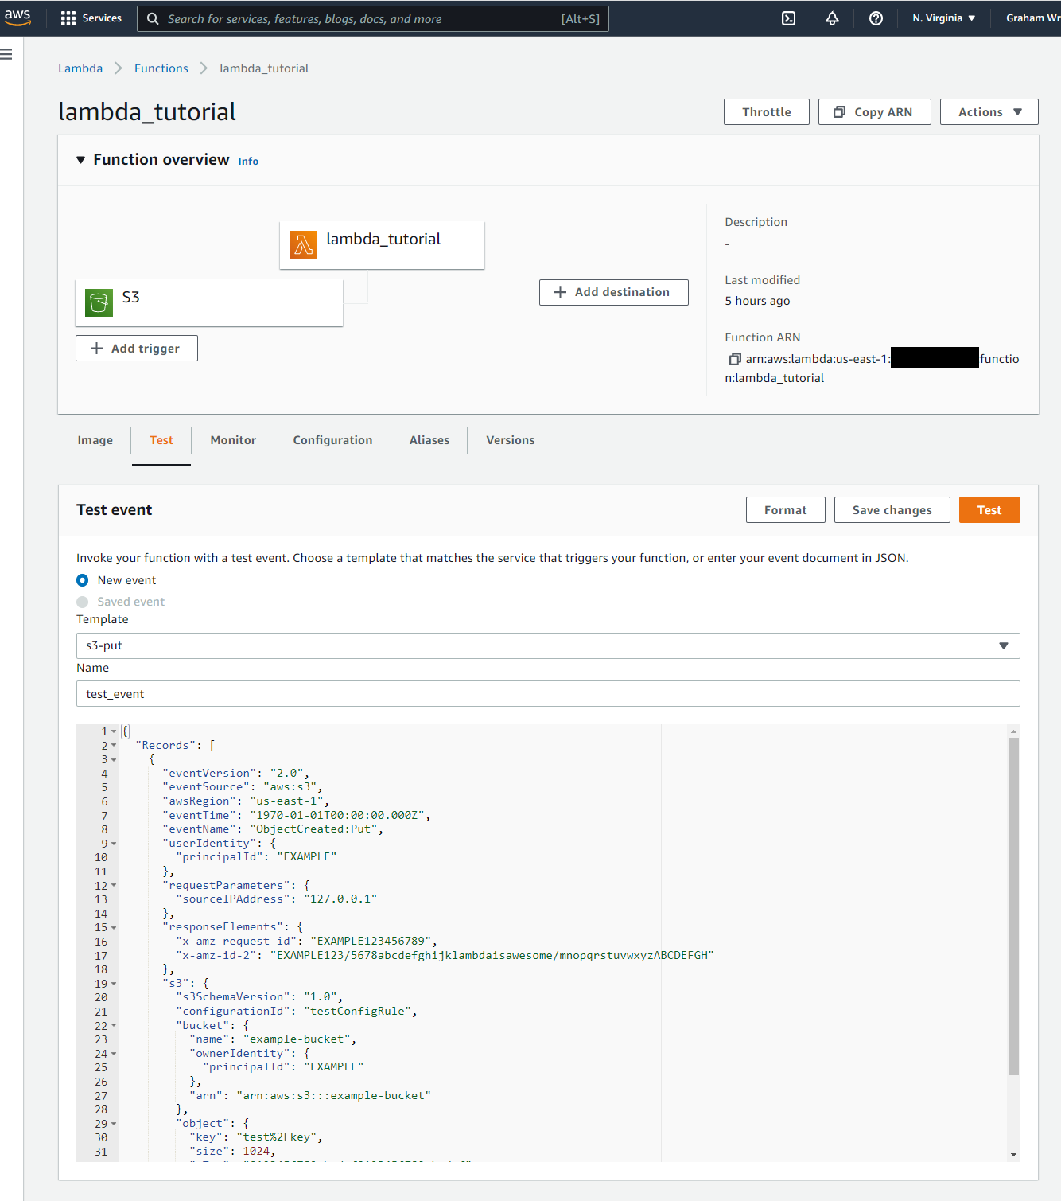The image size is (1061, 1201).
Task: Copy the Function ARN via copy icon
Action: click(735, 359)
